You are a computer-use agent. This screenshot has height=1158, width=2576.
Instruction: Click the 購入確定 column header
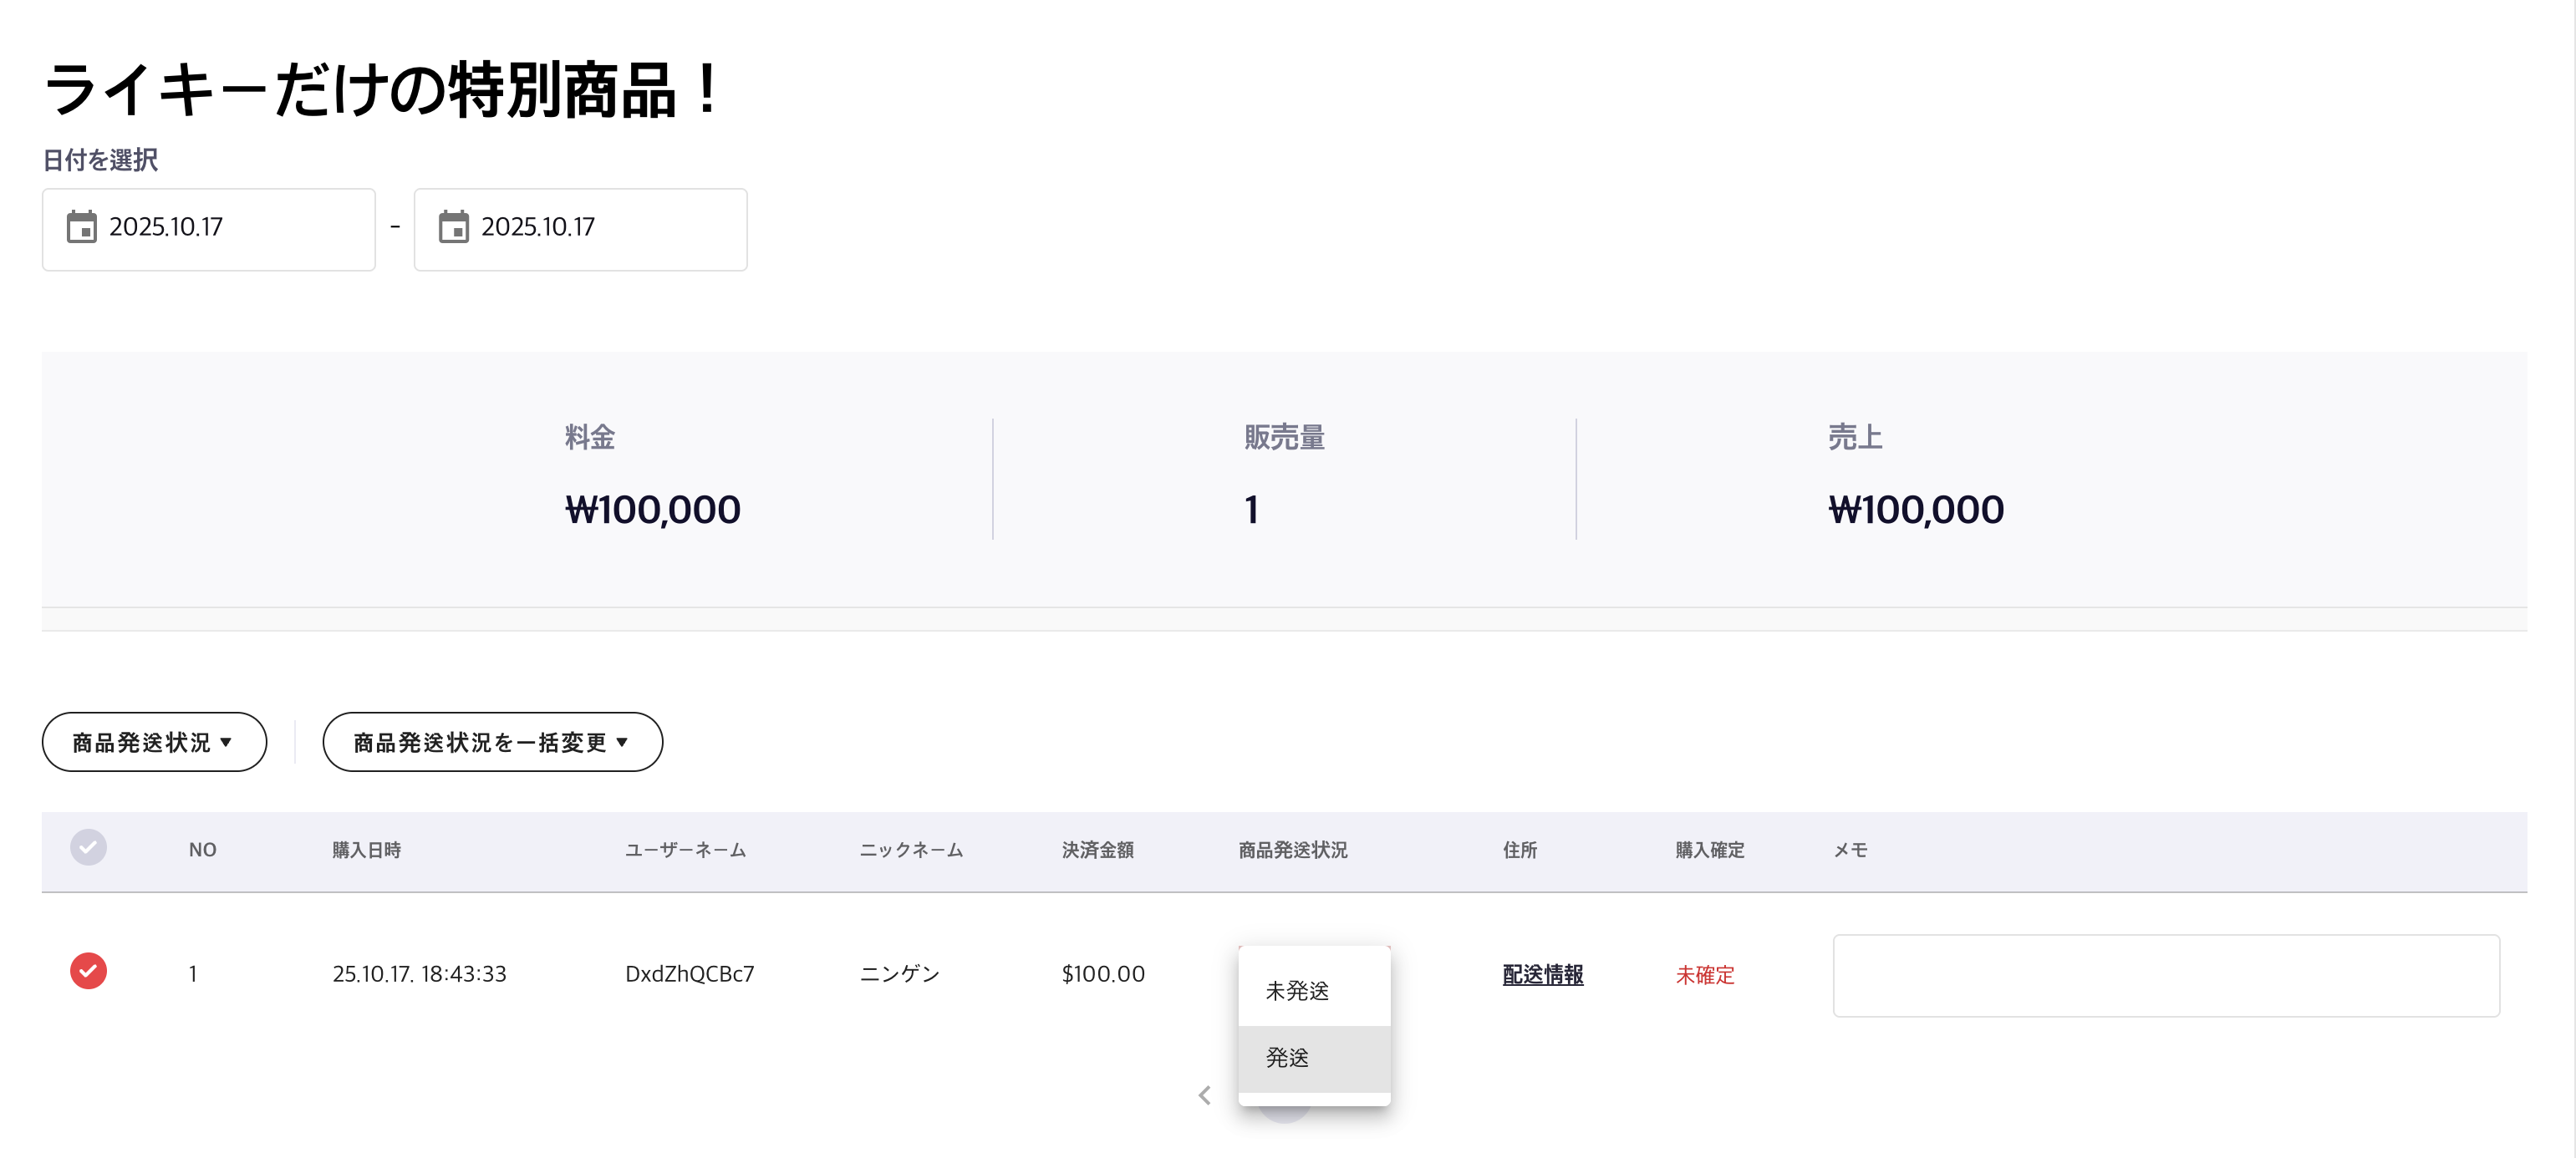1709,849
